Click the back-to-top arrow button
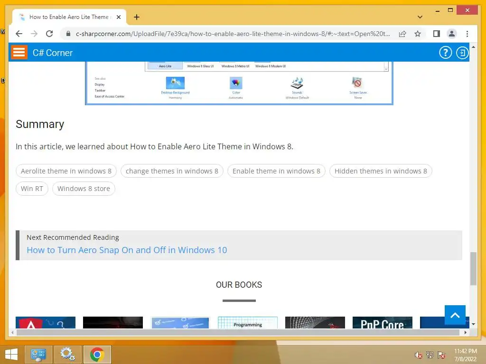This screenshot has height=364, width=486. (455, 315)
